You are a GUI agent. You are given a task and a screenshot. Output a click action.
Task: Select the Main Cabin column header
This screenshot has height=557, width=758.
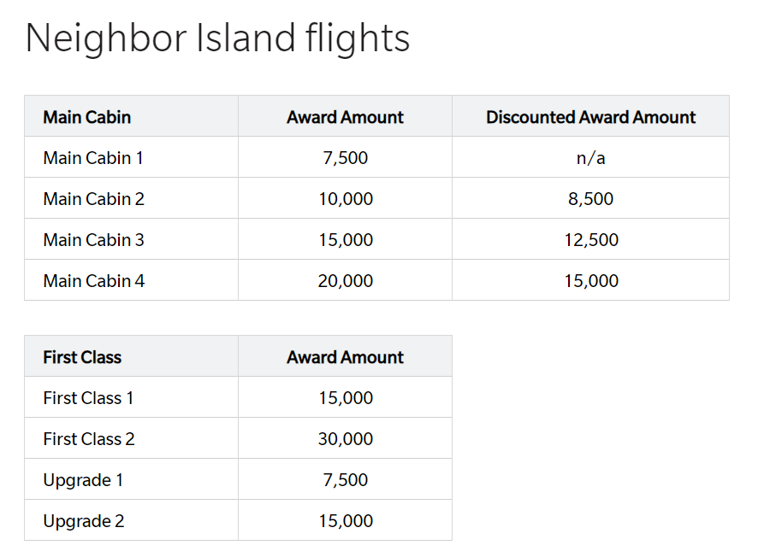tap(87, 117)
